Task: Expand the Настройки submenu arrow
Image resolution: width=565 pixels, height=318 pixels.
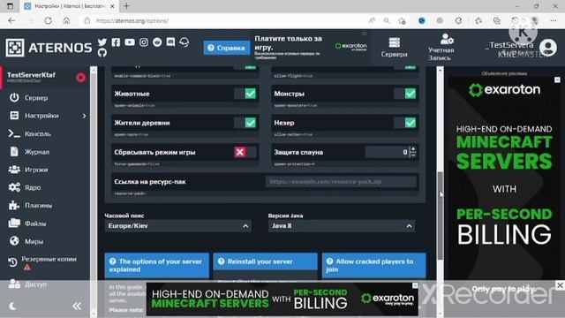Action: tap(85, 116)
